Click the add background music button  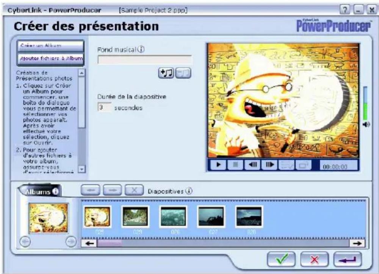pos(166,73)
